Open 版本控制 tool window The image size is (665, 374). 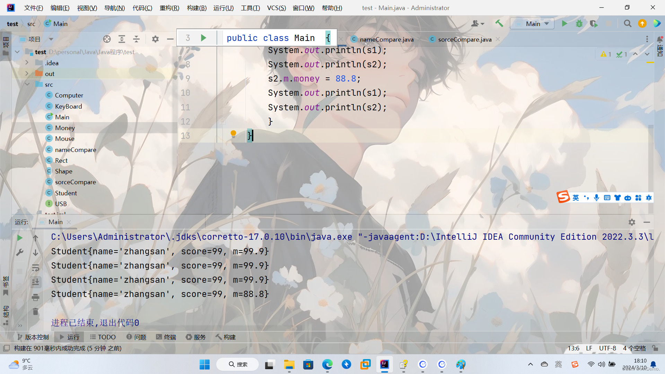click(x=33, y=337)
